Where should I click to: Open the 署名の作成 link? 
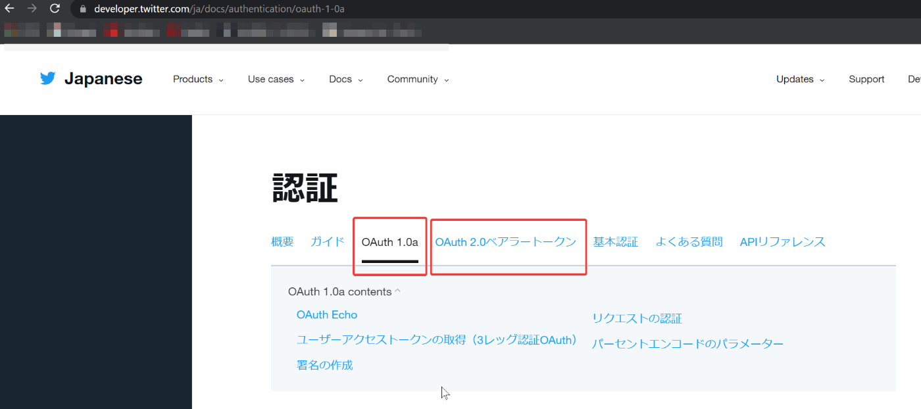click(x=325, y=365)
